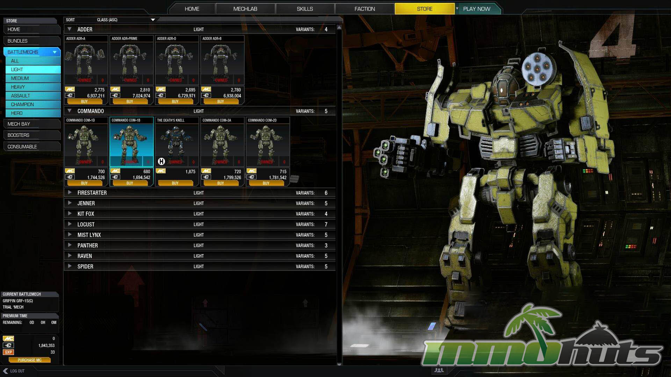Buy the Commando COM-3A mech
This screenshot has width=671, height=377.
tap(221, 183)
